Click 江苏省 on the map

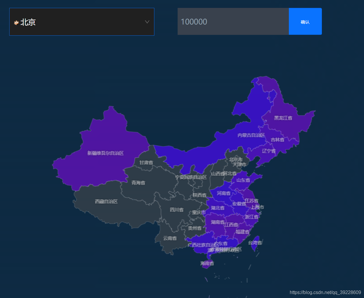point(251,201)
